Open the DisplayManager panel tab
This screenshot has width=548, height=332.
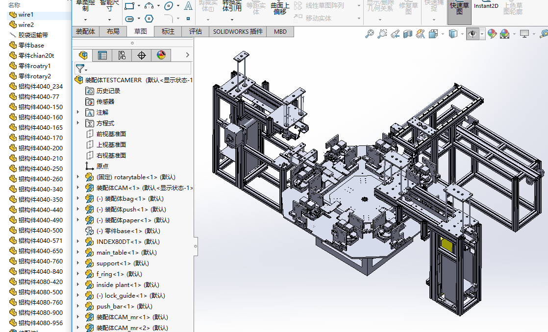[161, 55]
